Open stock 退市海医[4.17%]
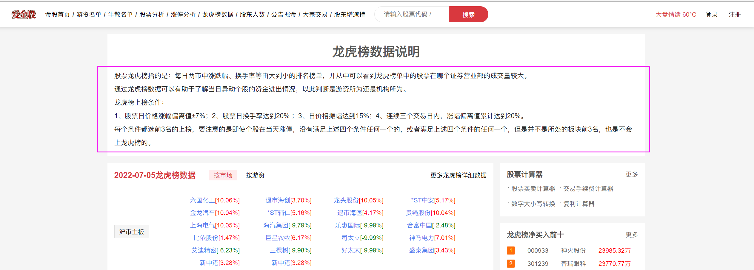 point(360,213)
